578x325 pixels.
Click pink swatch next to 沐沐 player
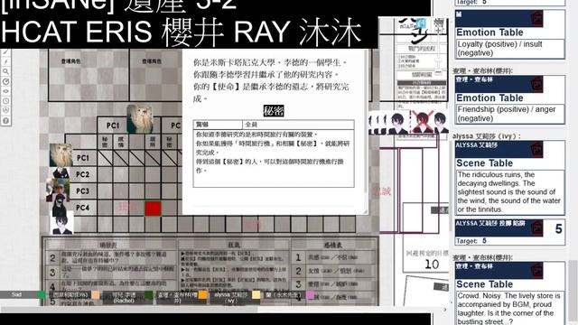coord(310,295)
